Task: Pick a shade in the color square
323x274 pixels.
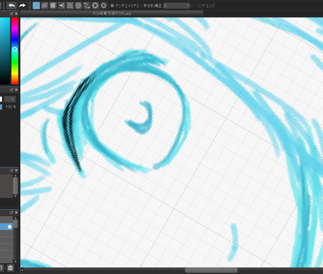Action: (5, 51)
